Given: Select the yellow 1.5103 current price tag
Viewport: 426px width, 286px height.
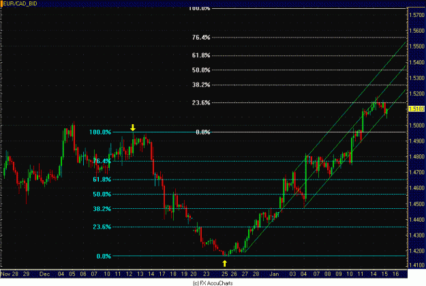Looking at the screenshot, I should (416, 109).
